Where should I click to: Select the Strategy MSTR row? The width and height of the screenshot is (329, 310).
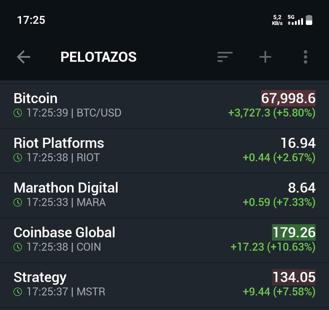pyautogui.click(x=122, y=284)
